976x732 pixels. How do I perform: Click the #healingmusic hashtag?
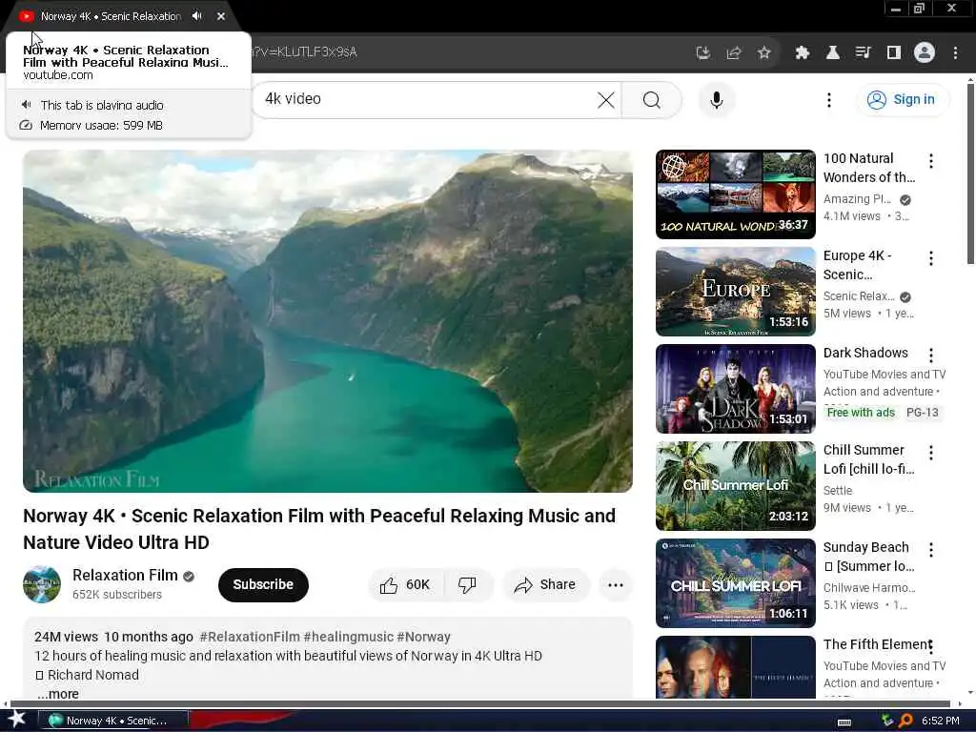[x=349, y=637]
